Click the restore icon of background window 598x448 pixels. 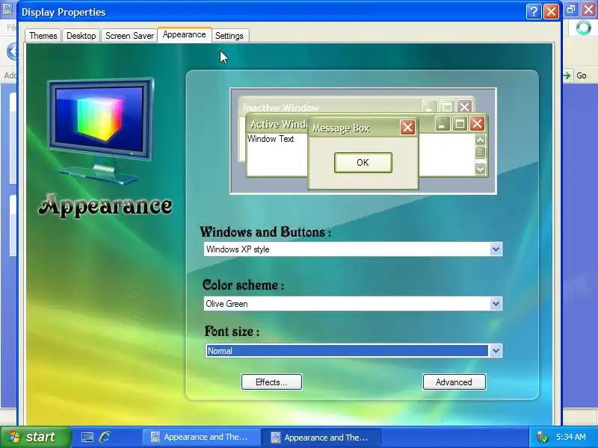point(571,10)
